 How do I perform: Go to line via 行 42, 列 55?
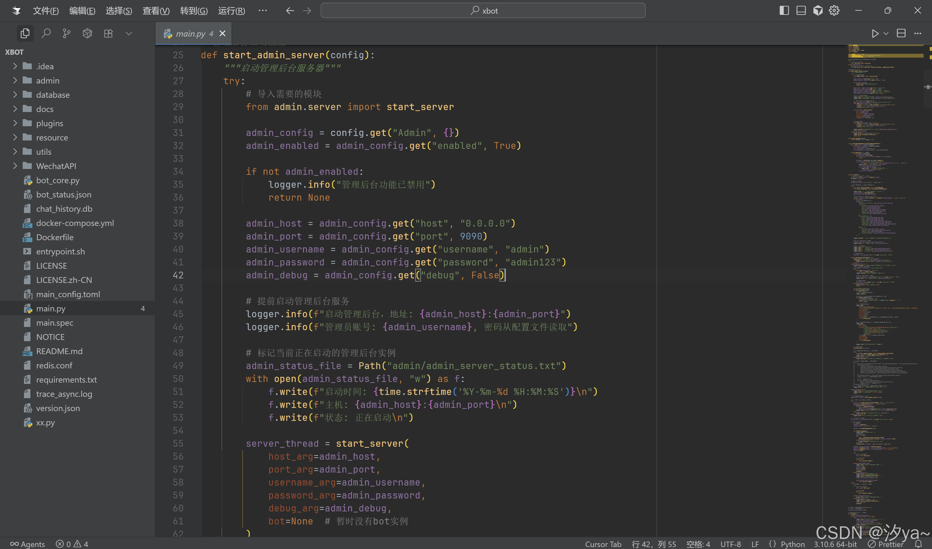(654, 544)
